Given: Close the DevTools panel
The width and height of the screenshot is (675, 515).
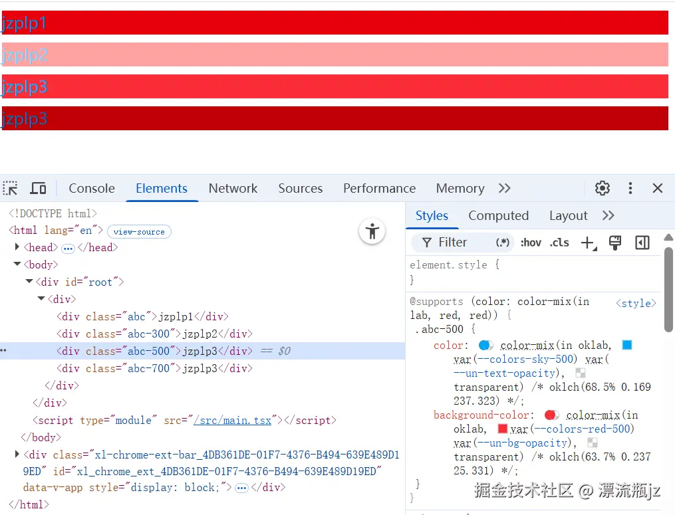Looking at the screenshot, I should [657, 188].
